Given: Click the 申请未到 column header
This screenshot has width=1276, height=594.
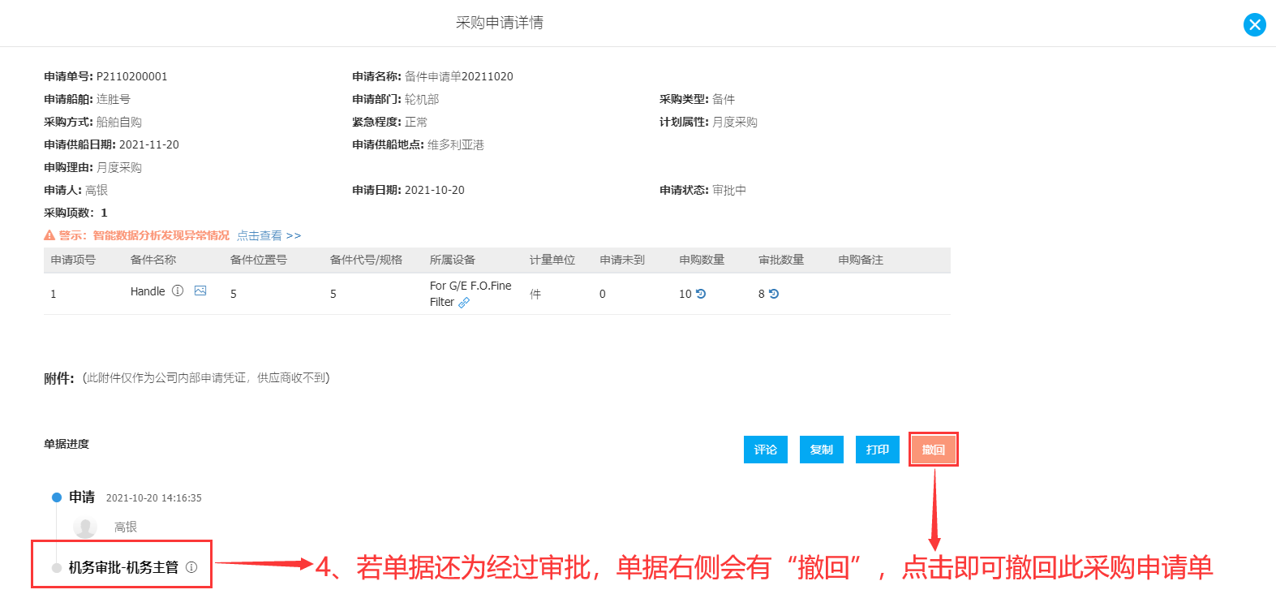Looking at the screenshot, I should coord(622,260).
